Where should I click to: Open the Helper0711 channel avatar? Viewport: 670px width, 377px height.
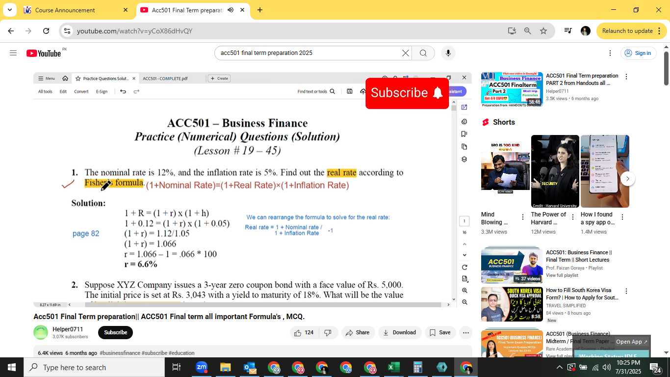41,332
